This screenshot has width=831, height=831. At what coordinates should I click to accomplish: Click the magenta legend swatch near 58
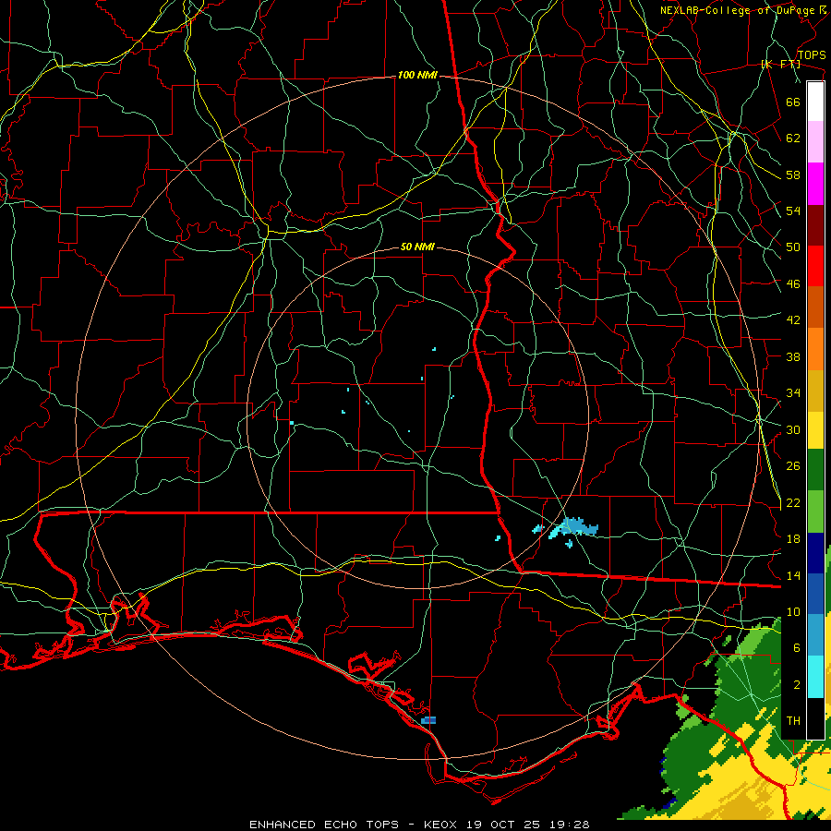815,184
